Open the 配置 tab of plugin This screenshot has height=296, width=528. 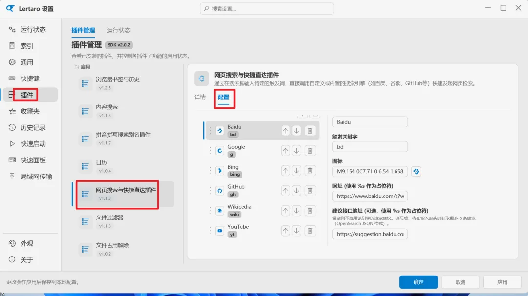[x=223, y=98]
